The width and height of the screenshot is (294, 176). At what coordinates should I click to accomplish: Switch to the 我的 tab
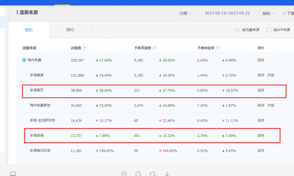pyautogui.click(x=29, y=30)
